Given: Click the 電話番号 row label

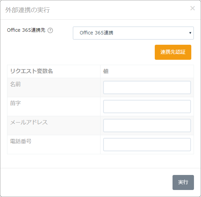Looking at the screenshot, I should pyautogui.click(x=21, y=141).
